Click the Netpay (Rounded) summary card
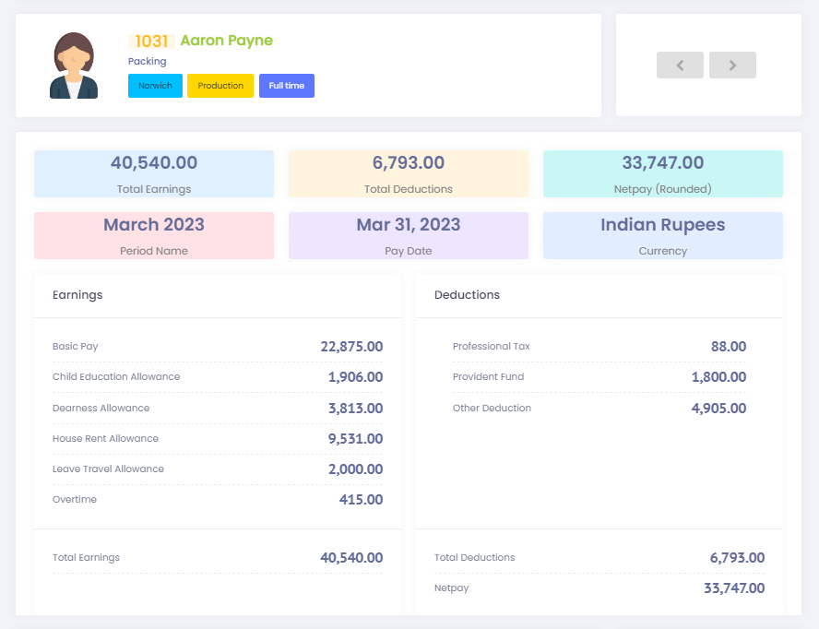Screen dimensions: 819x629 [x=662, y=173]
